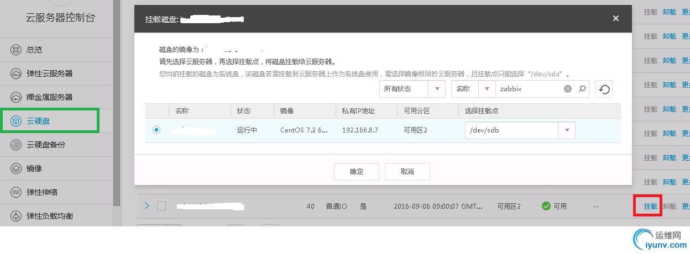Clear the zabbix search text with the x icon
The height and width of the screenshot is (254, 690).
point(567,89)
